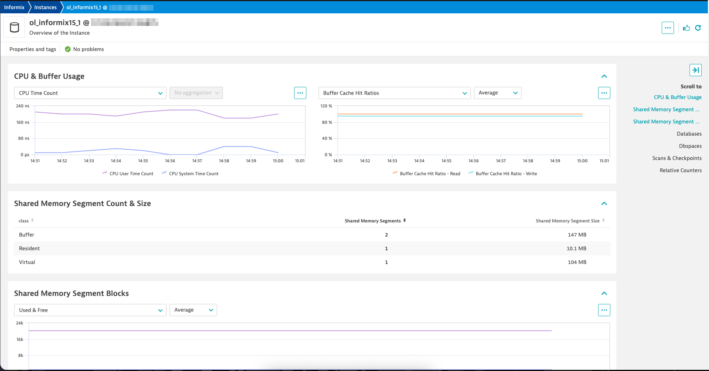Open Shared Memory Segment Blocks chart options

[x=604, y=310]
